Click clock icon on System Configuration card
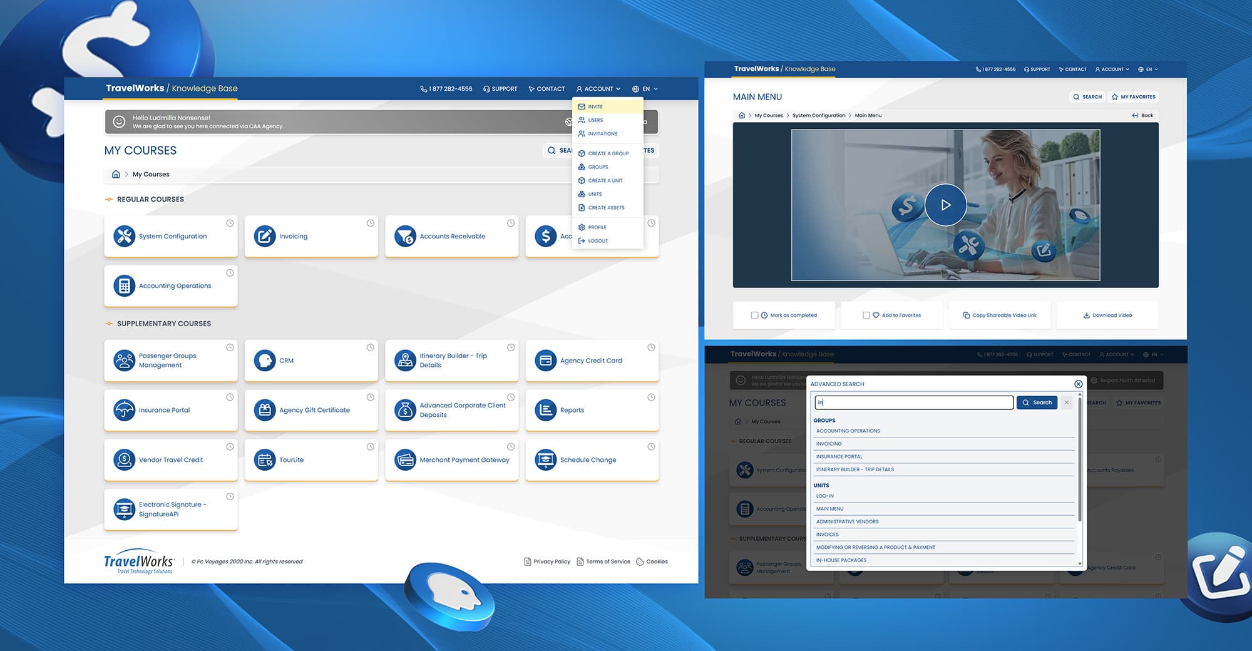This screenshot has width=1252, height=651. (x=230, y=223)
